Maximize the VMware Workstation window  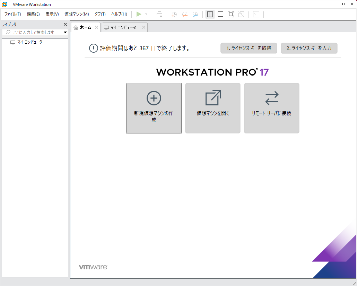tap(343, 4)
